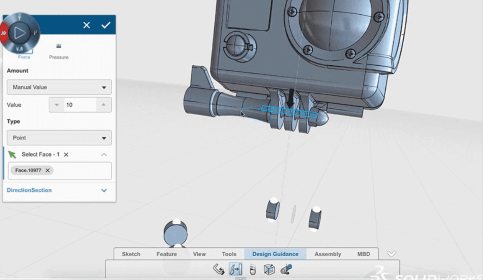Viewport: 483px width, 280px height.
Task: Remove the Face.10977 chip
Action: tap(47, 170)
